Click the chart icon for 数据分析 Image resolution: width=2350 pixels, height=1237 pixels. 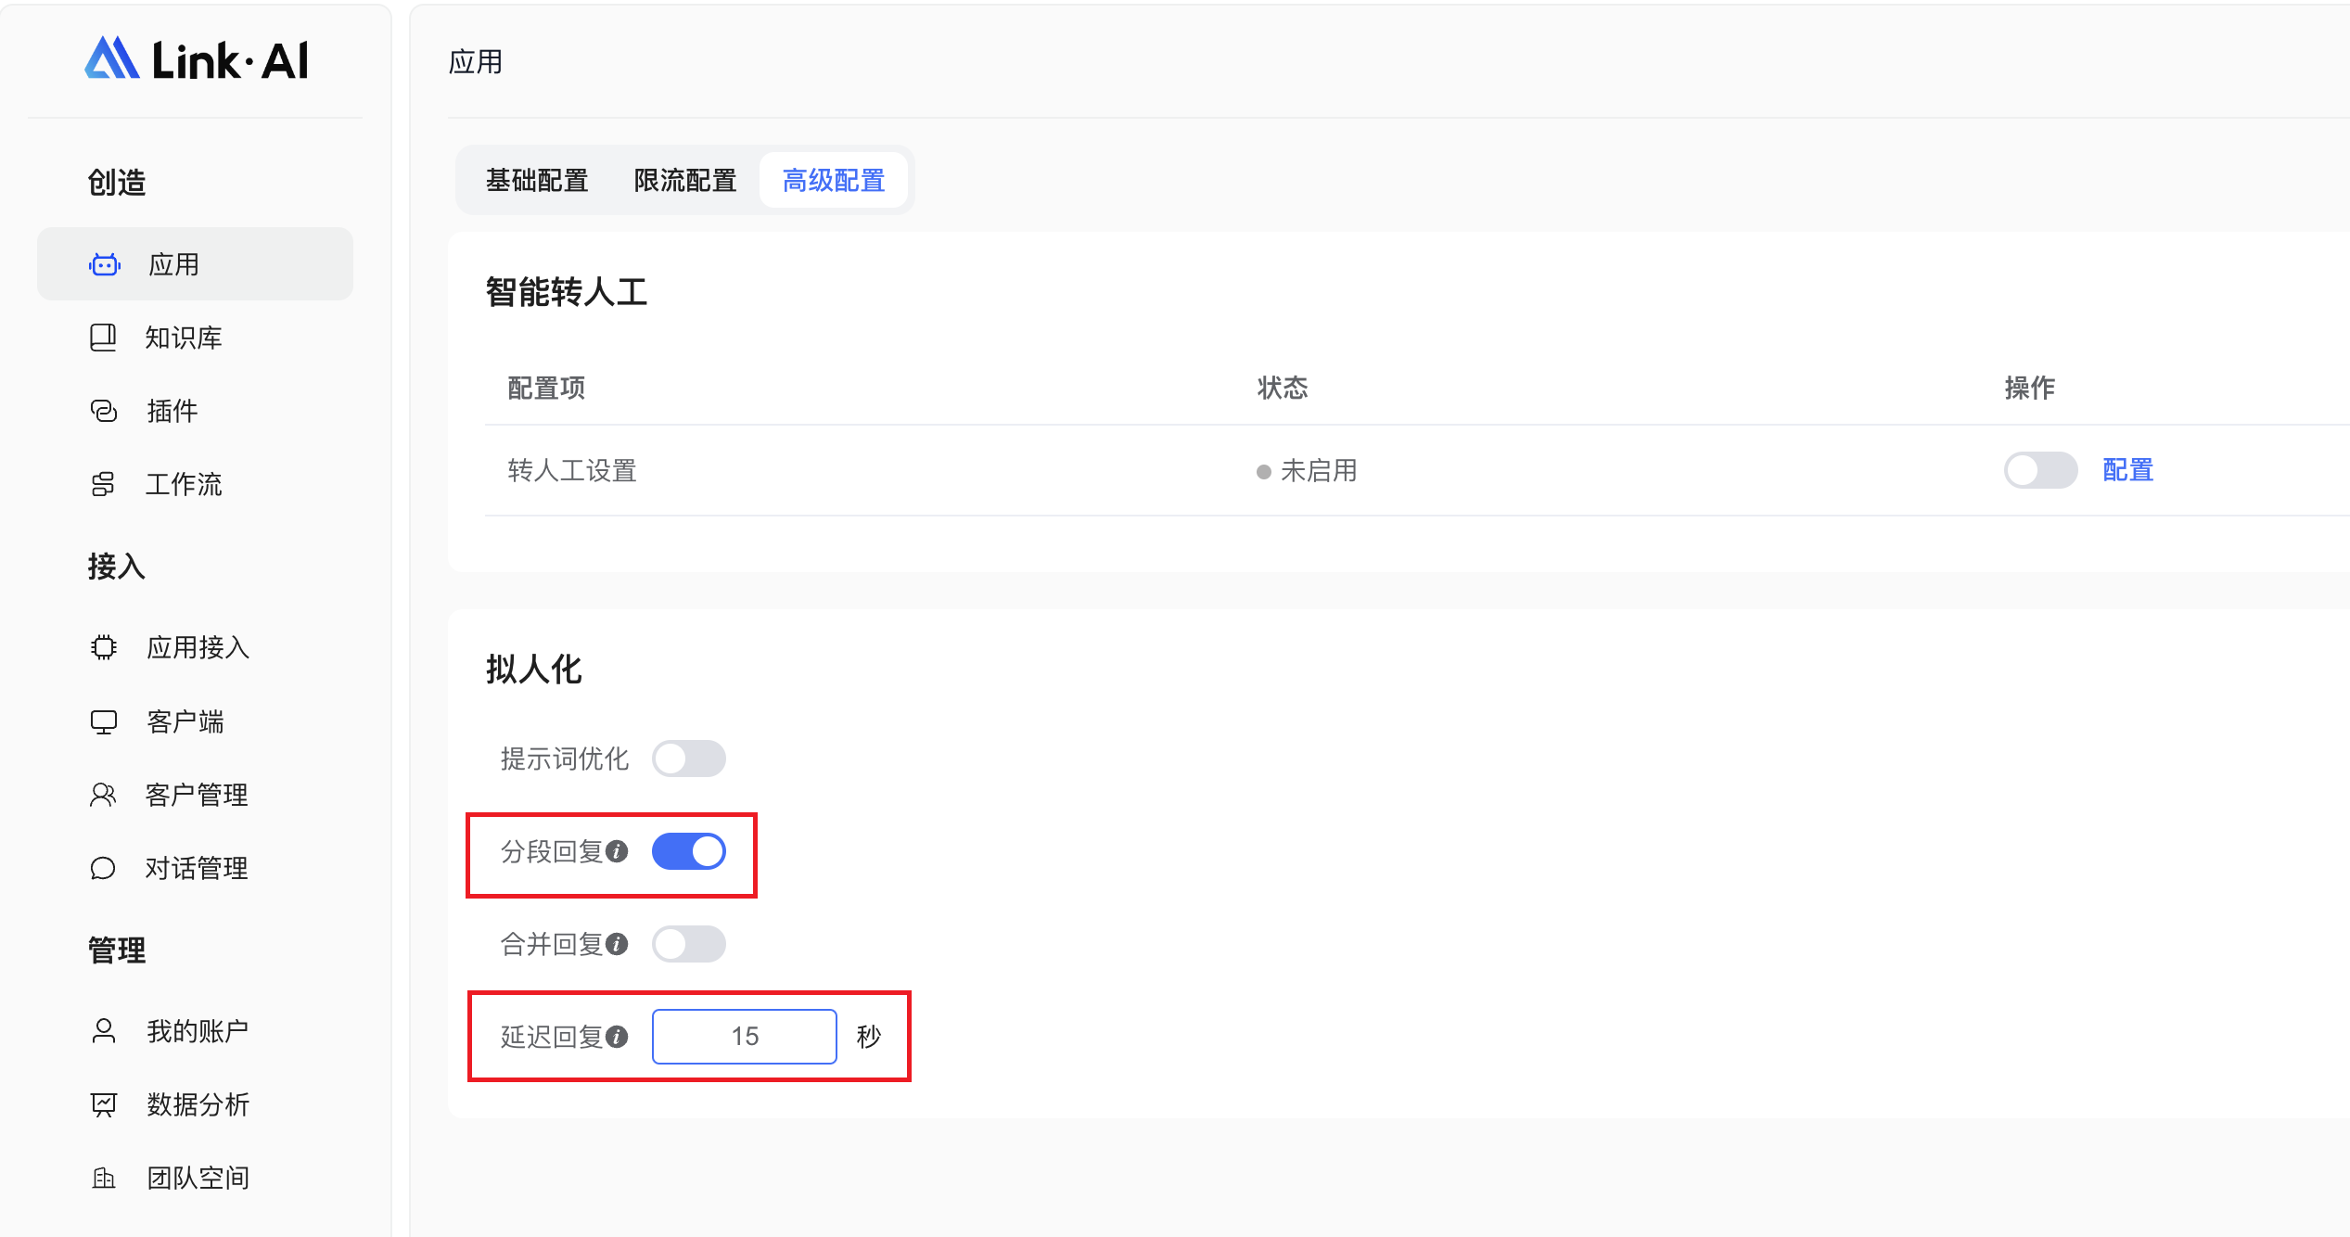tap(104, 1104)
